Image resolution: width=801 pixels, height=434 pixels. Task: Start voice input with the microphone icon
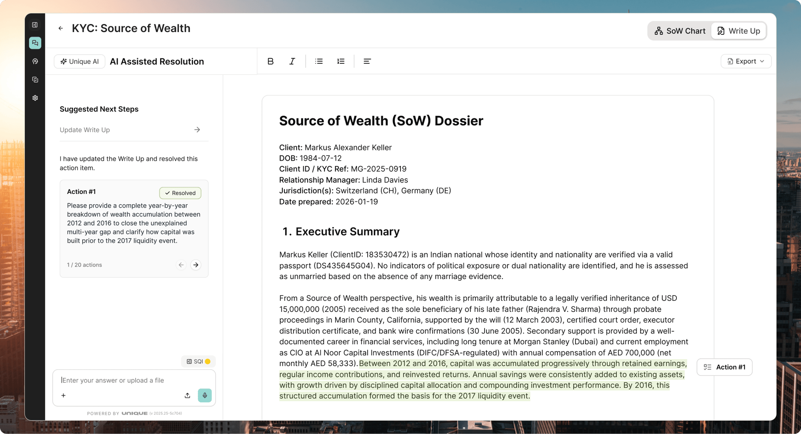[x=205, y=395]
